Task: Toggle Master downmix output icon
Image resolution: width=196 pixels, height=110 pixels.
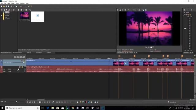Action: [x=187, y=10]
